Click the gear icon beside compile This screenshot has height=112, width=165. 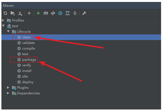coord(19,48)
